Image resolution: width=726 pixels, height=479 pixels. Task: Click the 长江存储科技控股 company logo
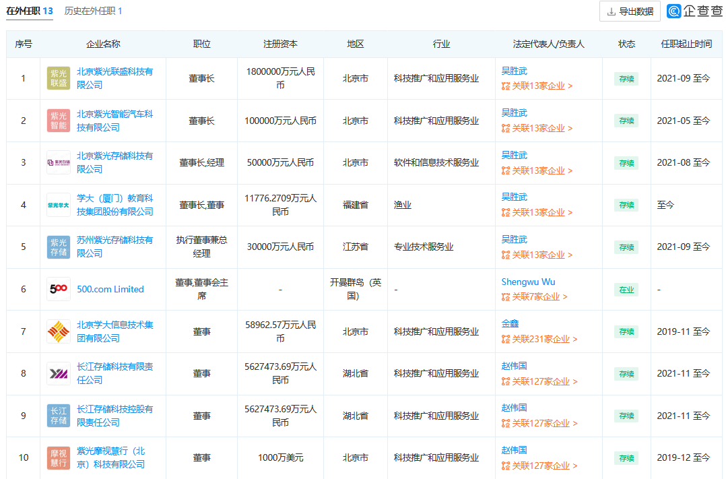(x=59, y=416)
